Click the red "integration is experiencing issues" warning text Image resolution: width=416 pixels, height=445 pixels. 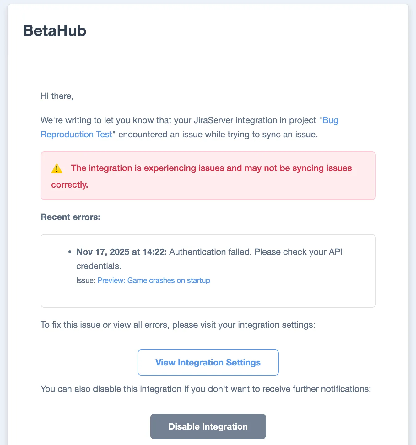[211, 168]
